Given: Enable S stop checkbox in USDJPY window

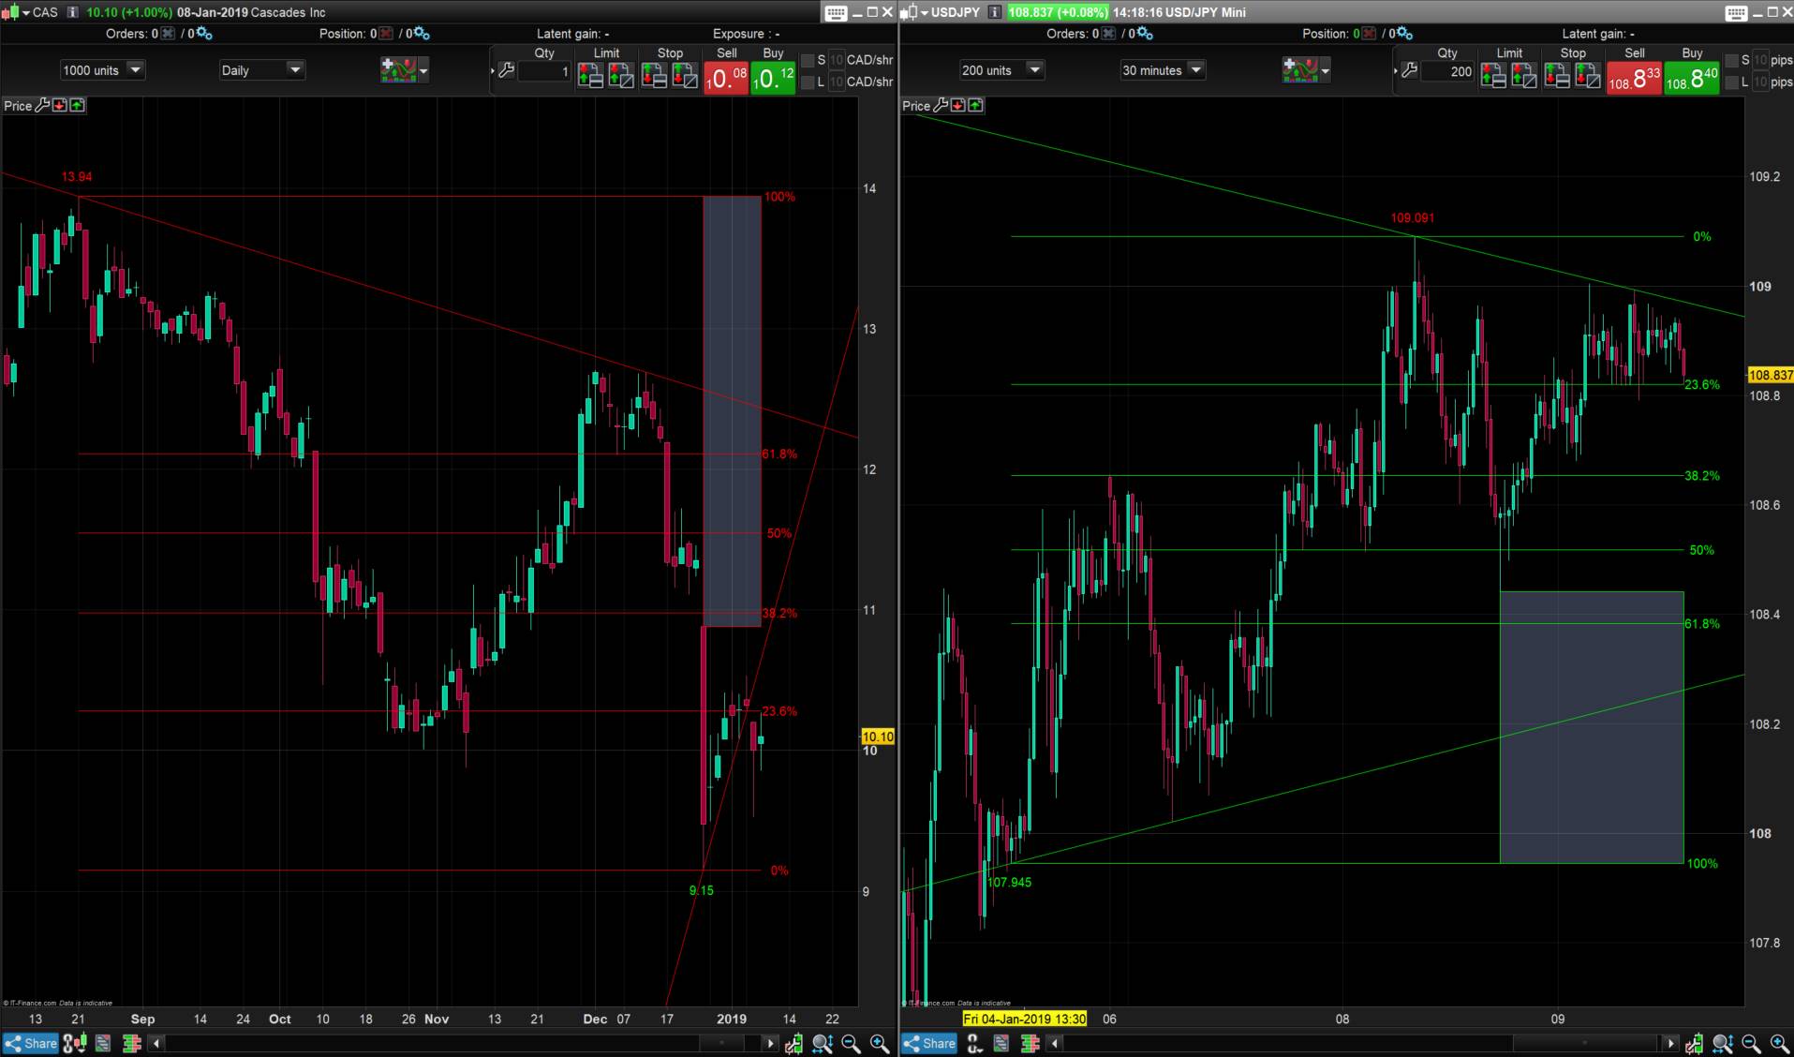Looking at the screenshot, I should pos(1732,60).
